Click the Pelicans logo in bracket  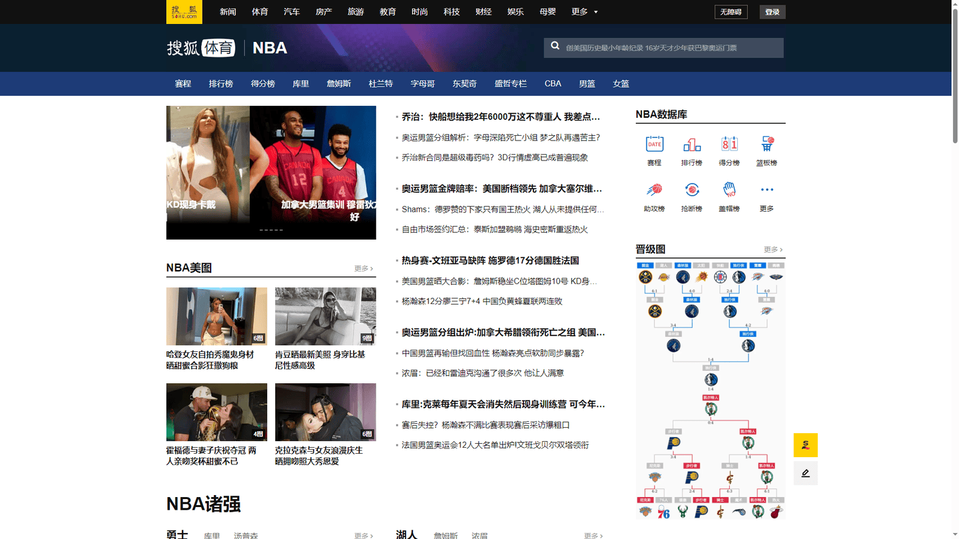[x=776, y=277]
